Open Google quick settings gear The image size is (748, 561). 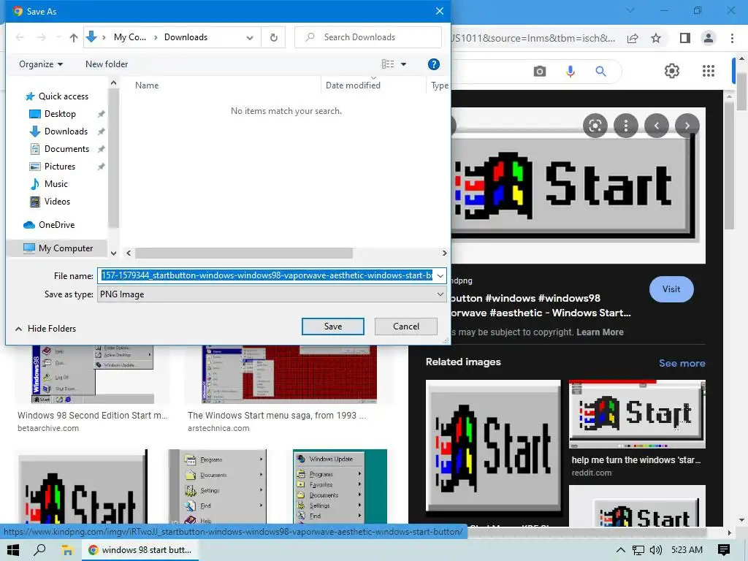click(672, 71)
